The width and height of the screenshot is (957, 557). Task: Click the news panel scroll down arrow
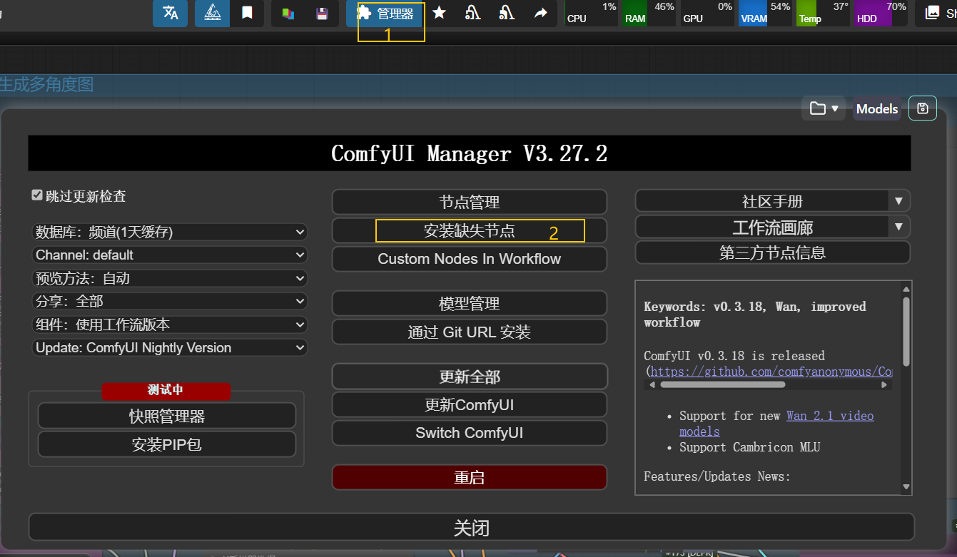906,487
